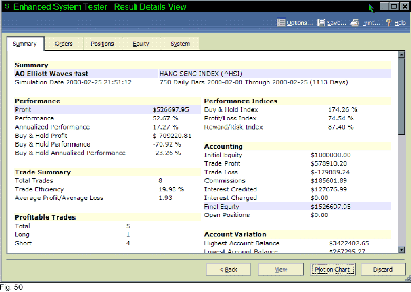This screenshot has height=292, width=411.
Task: Switch to the System tab
Action: (x=180, y=44)
